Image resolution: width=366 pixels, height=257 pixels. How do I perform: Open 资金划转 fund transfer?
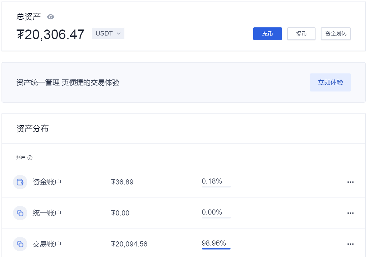click(x=336, y=34)
